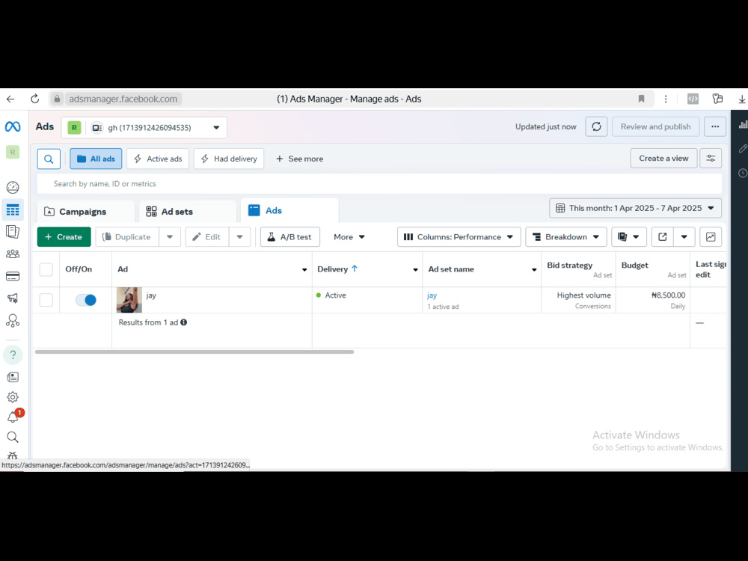
Task: Switch to the Campaigns tab
Action: pos(86,212)
